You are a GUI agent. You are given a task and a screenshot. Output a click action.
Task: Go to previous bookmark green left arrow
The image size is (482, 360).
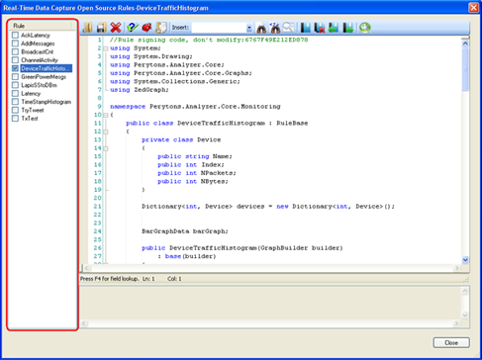334,28
